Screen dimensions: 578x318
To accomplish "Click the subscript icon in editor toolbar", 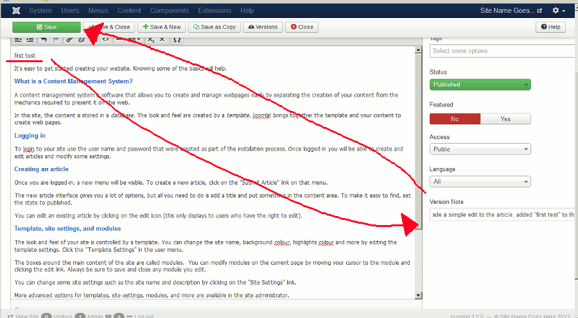I will pyautogui.click(x=150, y=40).
